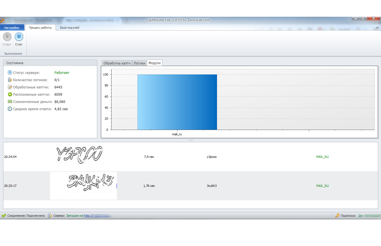Open the server http link in the status bar

[x=98, y=216]
